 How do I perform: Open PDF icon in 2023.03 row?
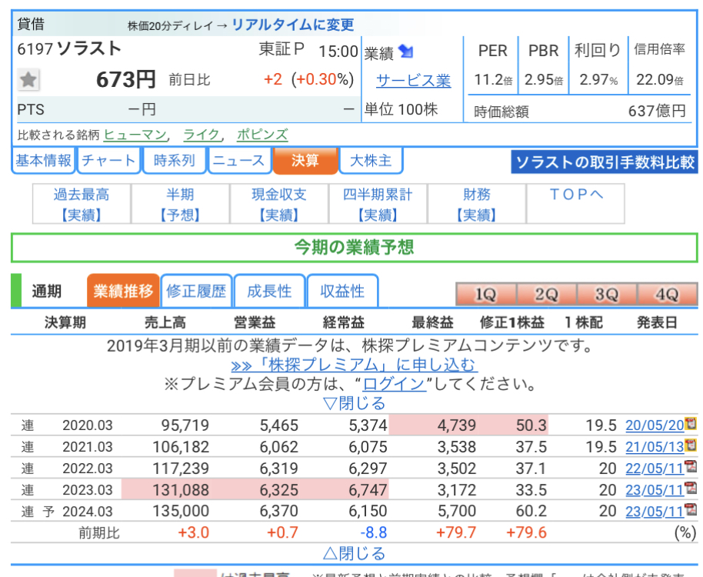[691, 489]
